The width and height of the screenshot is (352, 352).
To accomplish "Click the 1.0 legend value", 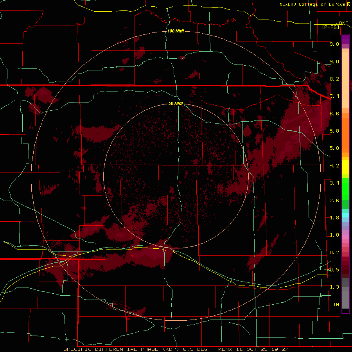I will tap(334, 235).
